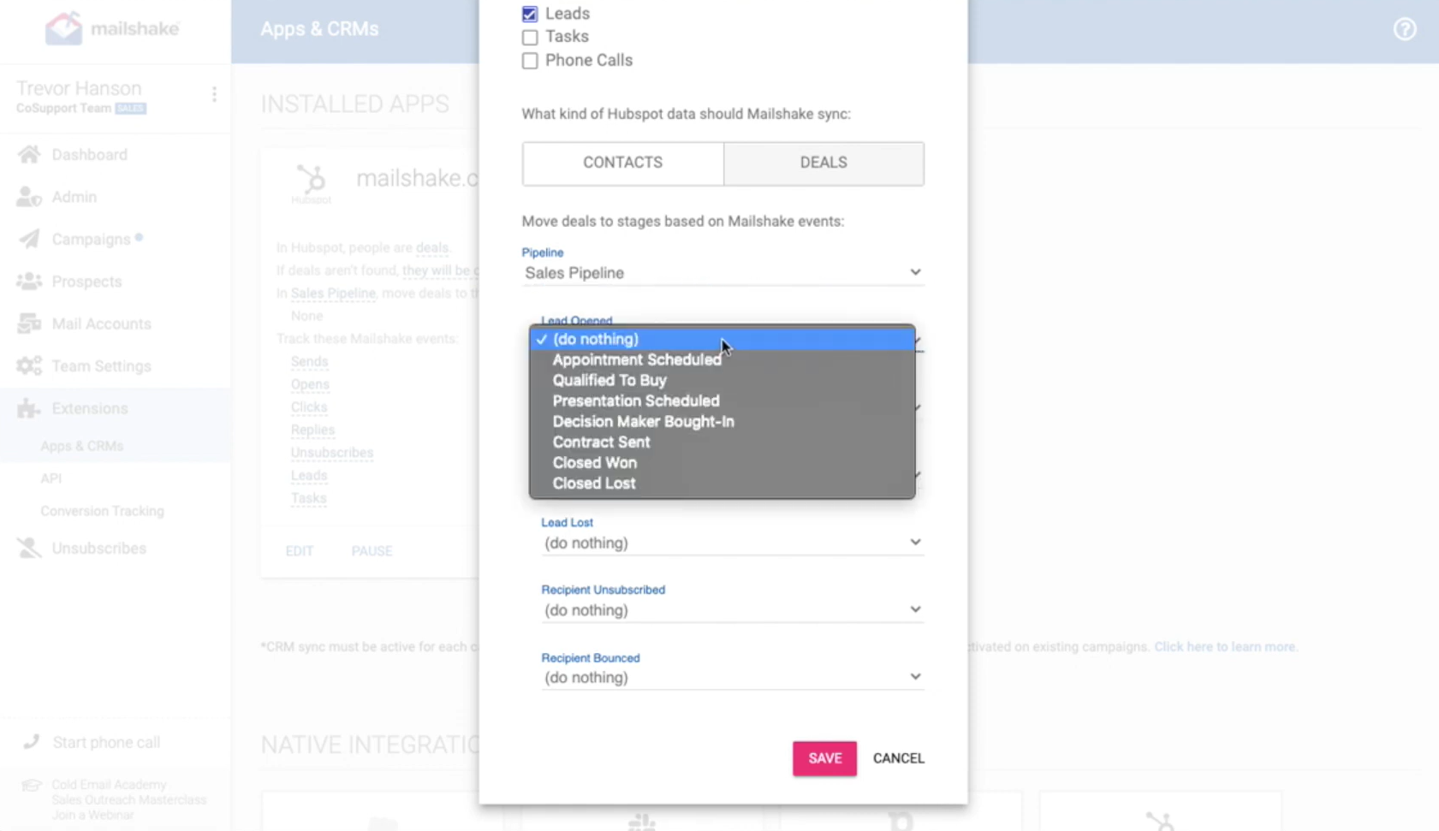1439x831 pixels.
Task: Open Extensions with the puzzle piece icon
Action: point(28,408)
